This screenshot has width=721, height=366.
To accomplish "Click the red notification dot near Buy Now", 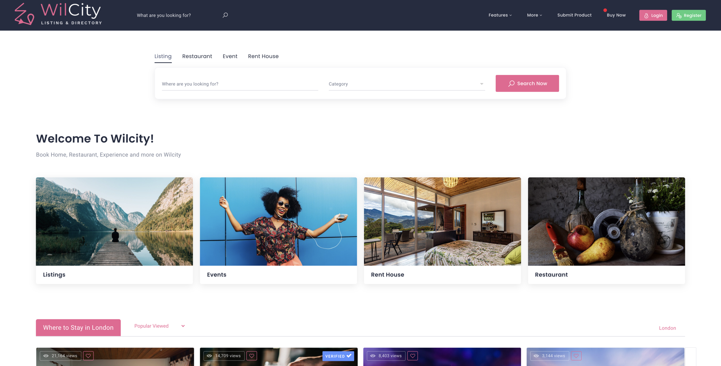I will pos(605,10).
